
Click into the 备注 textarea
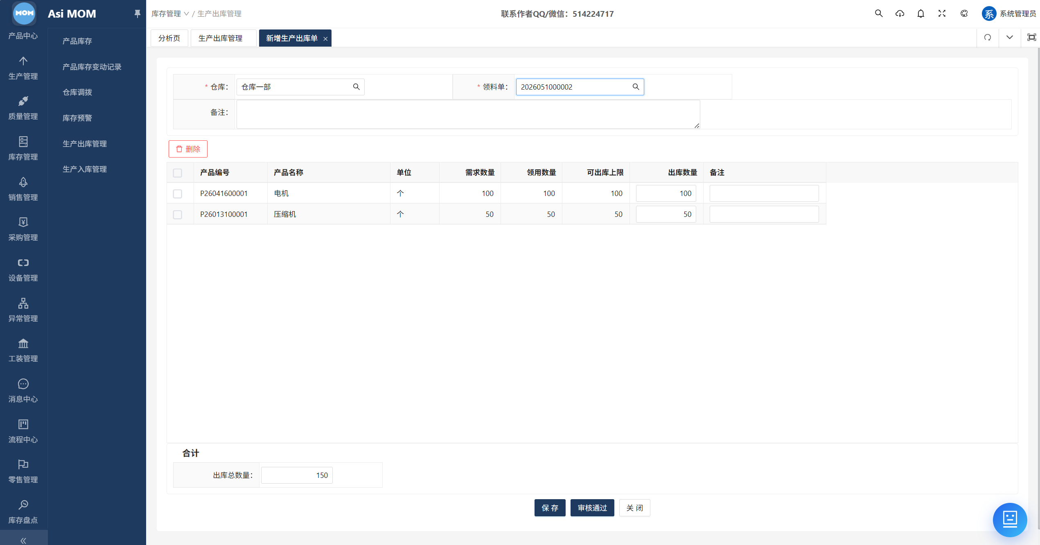[468, 114]
